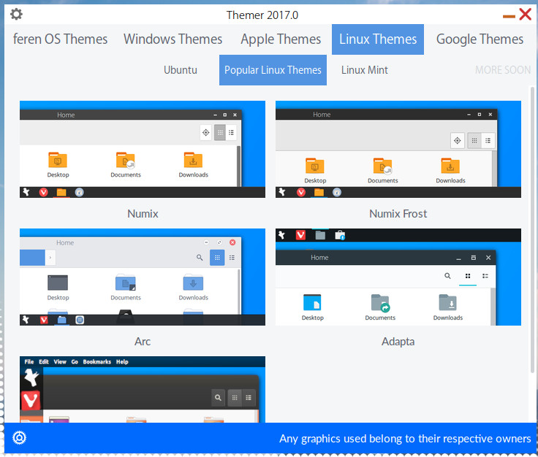The image size is (538, 457).
Task: Click the Numix Frost label text
Action: [x=398, y=214]
